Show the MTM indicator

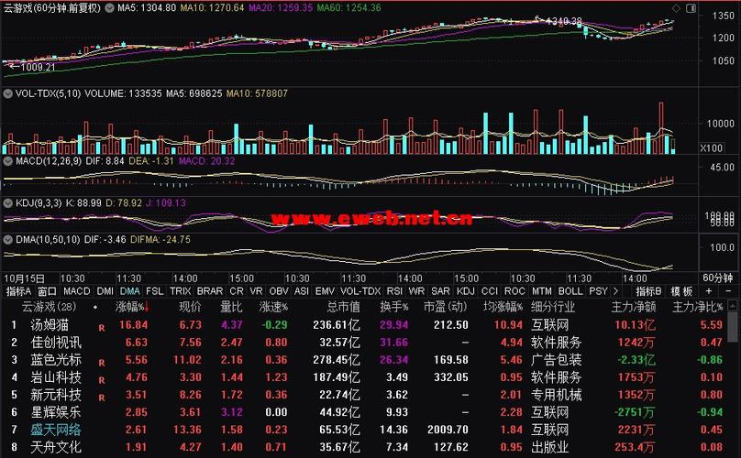[542, 291]
